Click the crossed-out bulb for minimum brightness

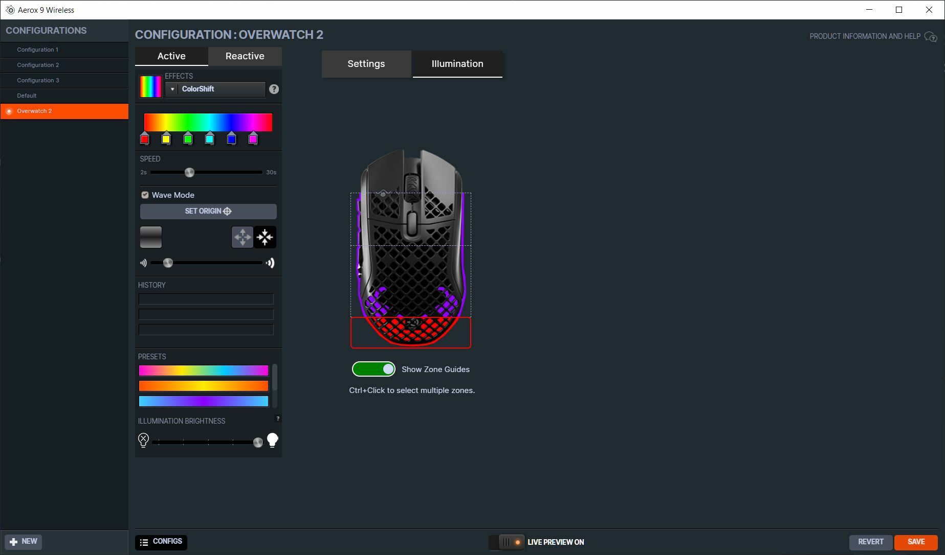coord(143,440)
